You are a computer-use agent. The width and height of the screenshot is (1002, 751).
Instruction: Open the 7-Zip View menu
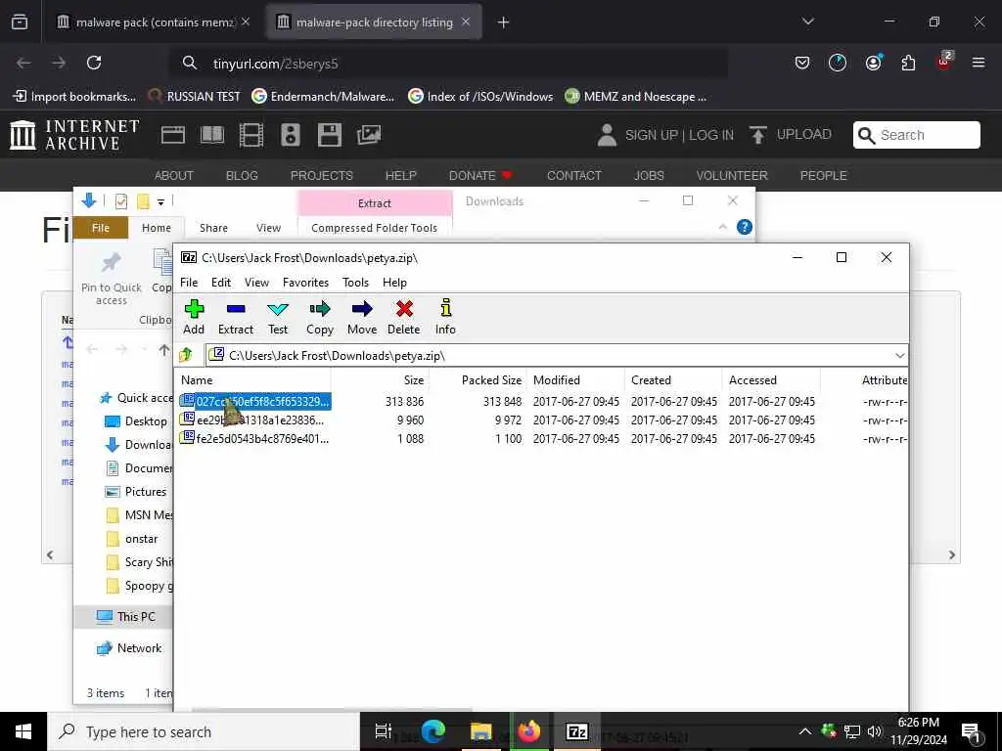coord(257,283)
